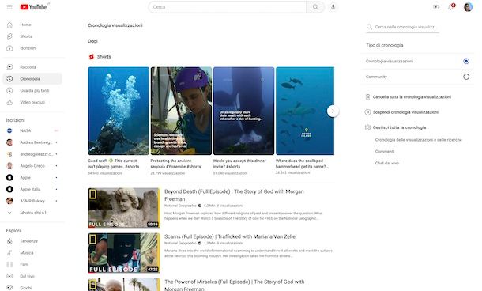Click the Shorts sidebar icon

click(x=9, y=36)
